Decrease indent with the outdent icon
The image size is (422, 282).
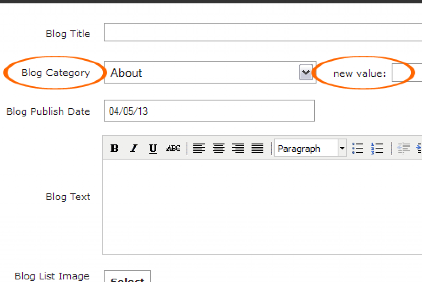coord(403,148)
